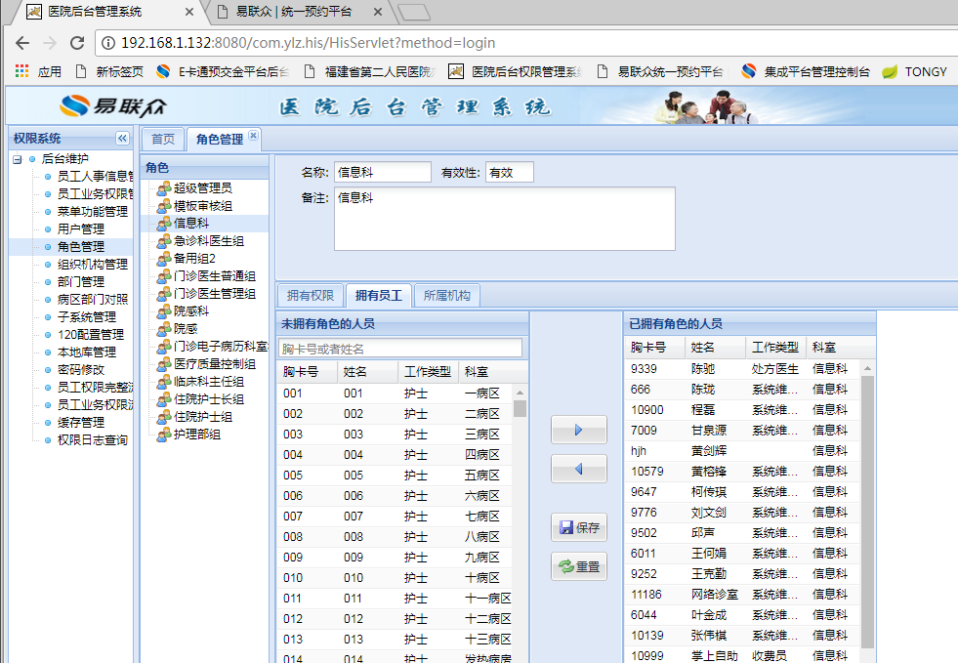Image resolution: width=958 pixels, height=663 pixels.
Task: Open the TONGY bookmark
Action: 915,71
